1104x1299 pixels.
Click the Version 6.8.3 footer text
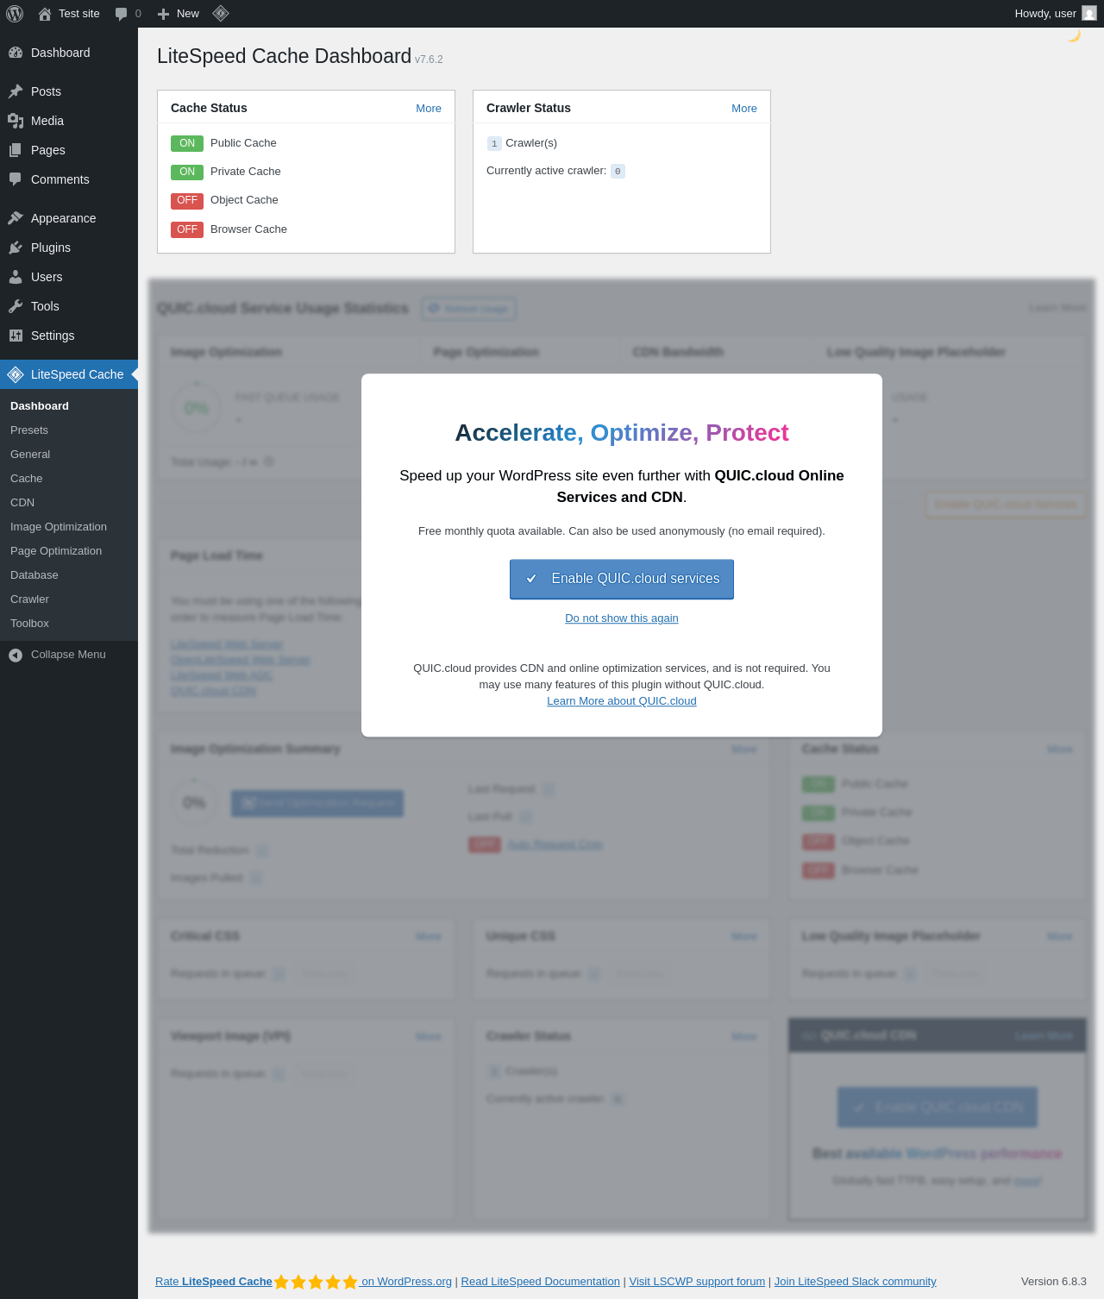(1054, 1282)
